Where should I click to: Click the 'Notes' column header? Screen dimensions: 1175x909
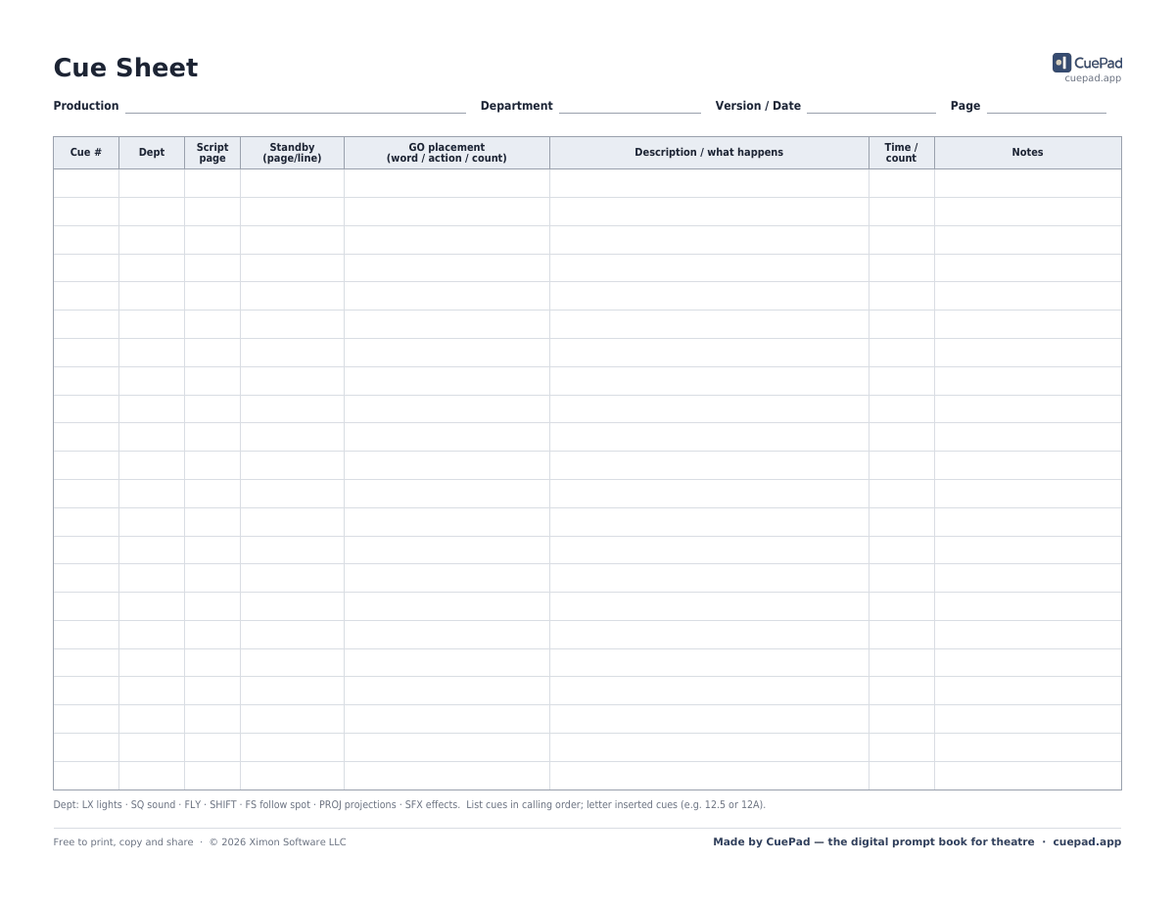coord(1027,153)
